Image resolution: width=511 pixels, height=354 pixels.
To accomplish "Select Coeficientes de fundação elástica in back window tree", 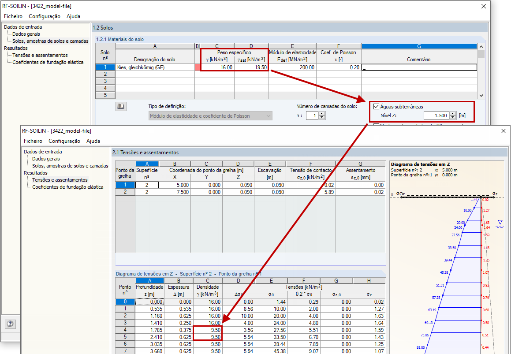I will click(x=48, y=62).
